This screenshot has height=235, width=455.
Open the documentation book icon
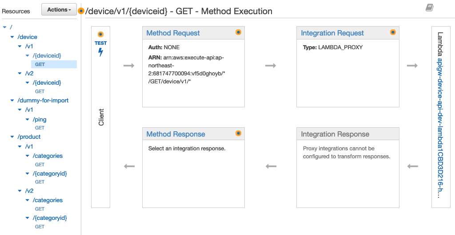click(x=429, y=8)
